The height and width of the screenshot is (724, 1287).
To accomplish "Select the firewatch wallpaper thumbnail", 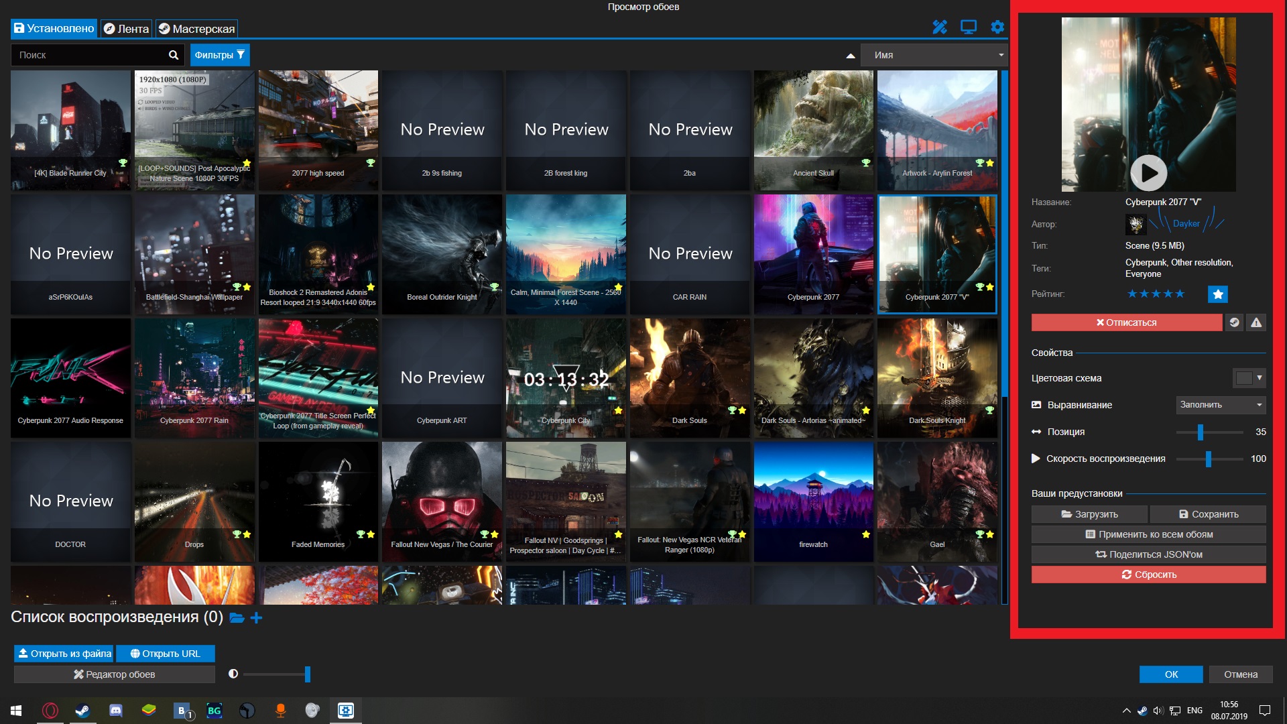I will [813, 501].
